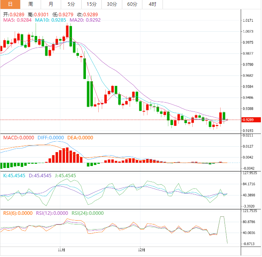
Task: Switch to the 5分 chart tab
Action: coord(71,4)
